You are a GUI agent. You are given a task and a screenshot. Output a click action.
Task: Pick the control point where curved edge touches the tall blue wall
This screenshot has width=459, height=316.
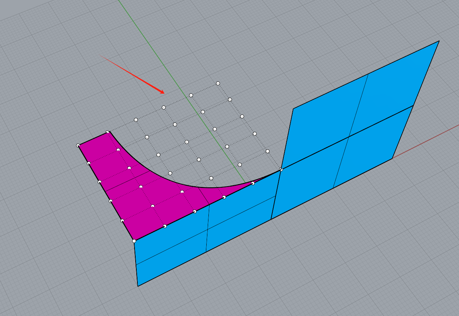click(x=281, y=169)
